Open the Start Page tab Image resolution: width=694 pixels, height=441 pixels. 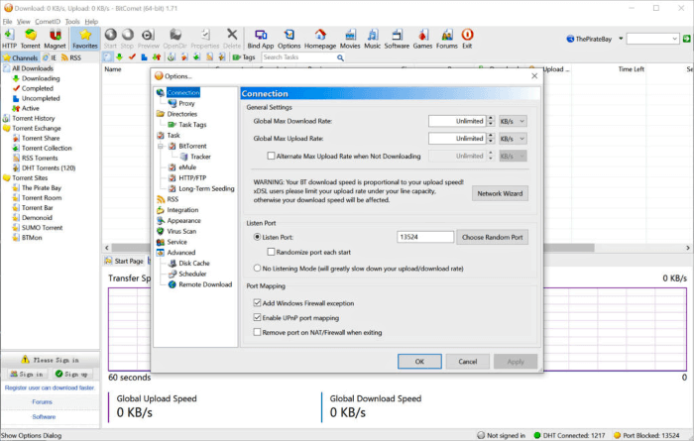[x=124, y=261]
